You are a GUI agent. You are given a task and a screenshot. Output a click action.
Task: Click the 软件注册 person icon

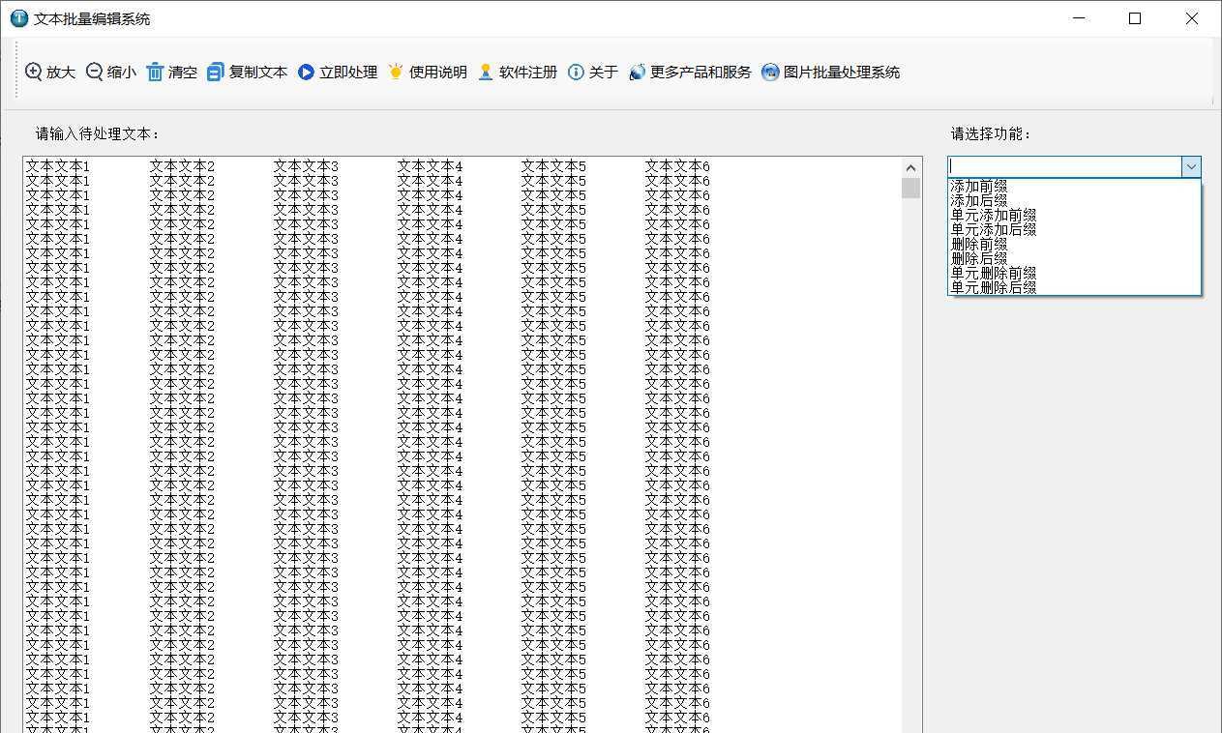(486, 72)
